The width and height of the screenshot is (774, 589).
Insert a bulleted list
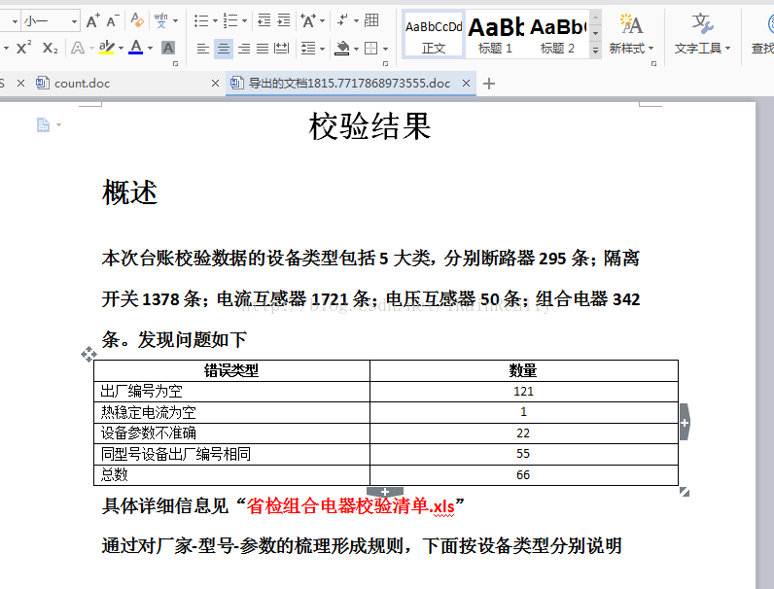point(201,20)
